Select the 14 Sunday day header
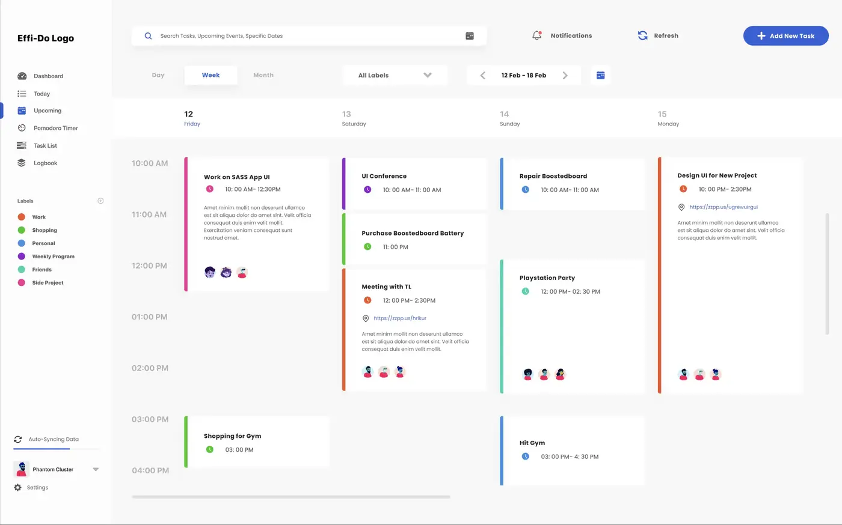This screenshot has height=525, width=842. point(509,118)
